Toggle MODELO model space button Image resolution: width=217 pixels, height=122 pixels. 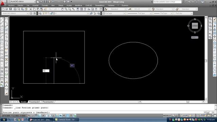(x=167, y=116)
